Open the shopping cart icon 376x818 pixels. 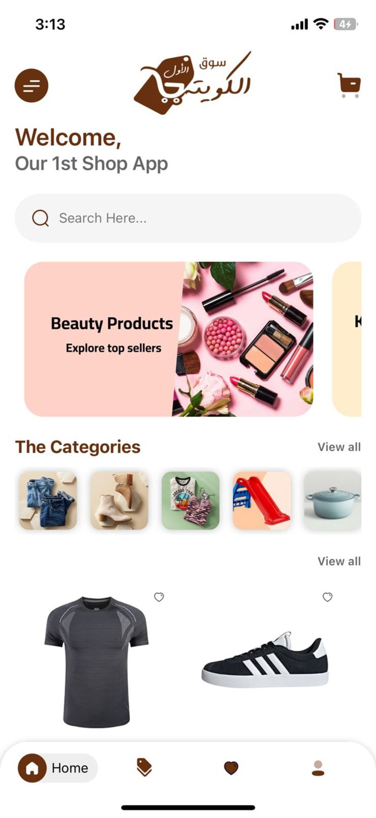point(349,85)
